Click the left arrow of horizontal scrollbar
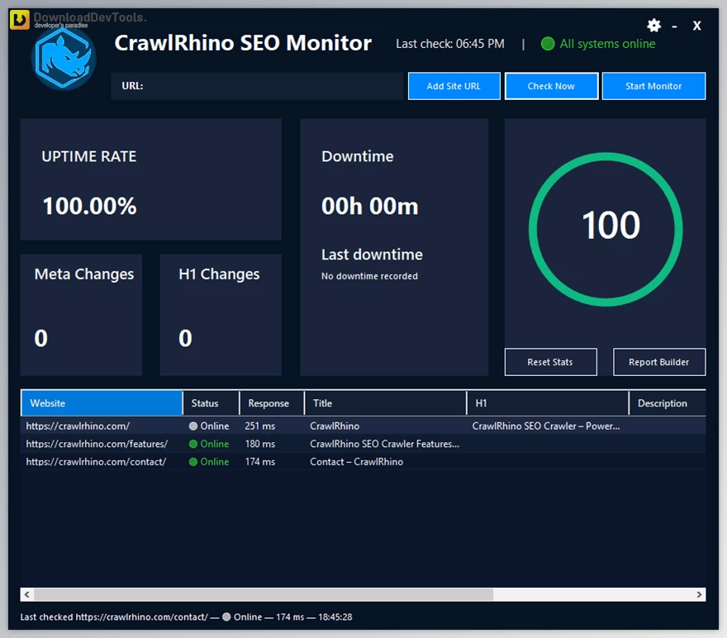 26,594
